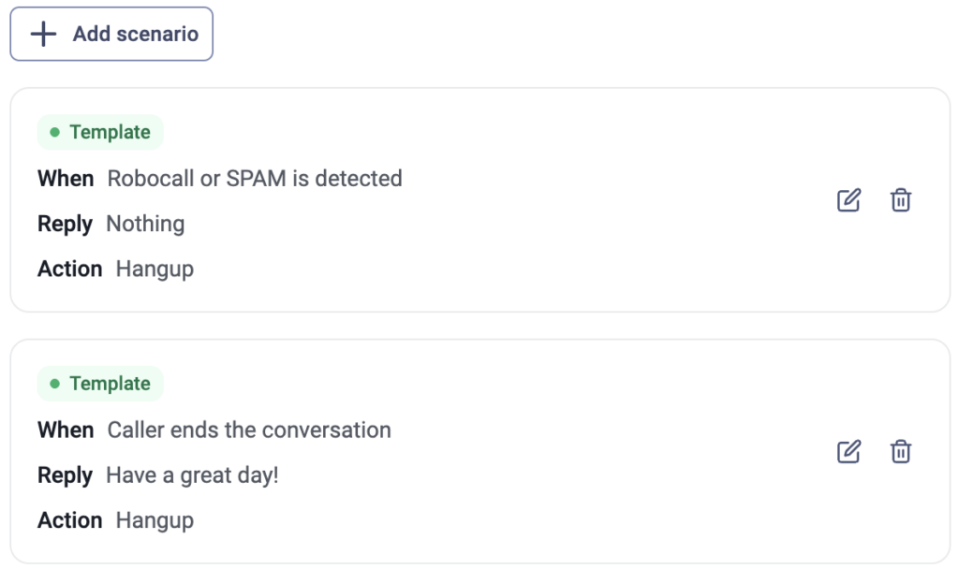Click the Add scenario button
The width and height of the screenshot is (959, 569).
click(111, 35)
